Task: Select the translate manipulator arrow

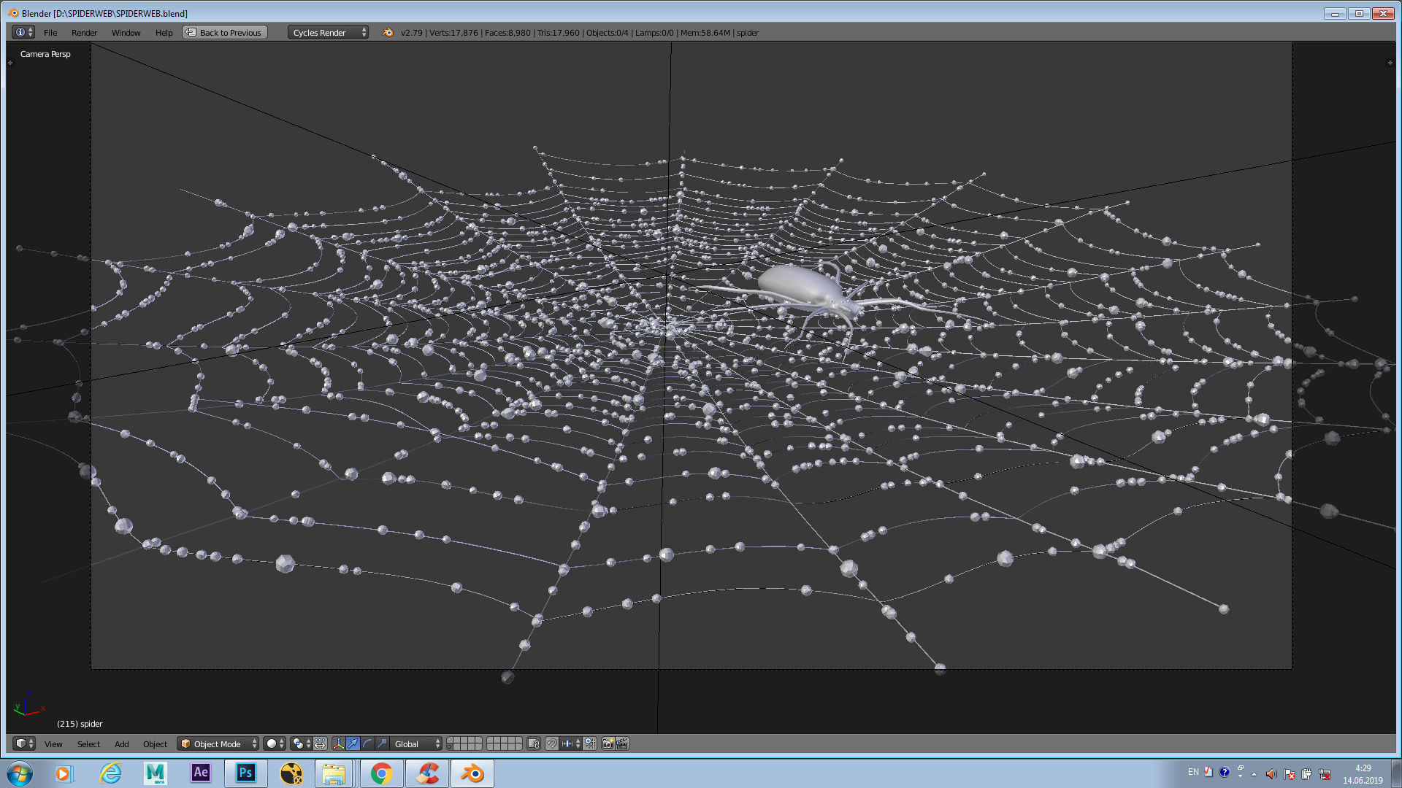Action: click(x=353, y=743)
